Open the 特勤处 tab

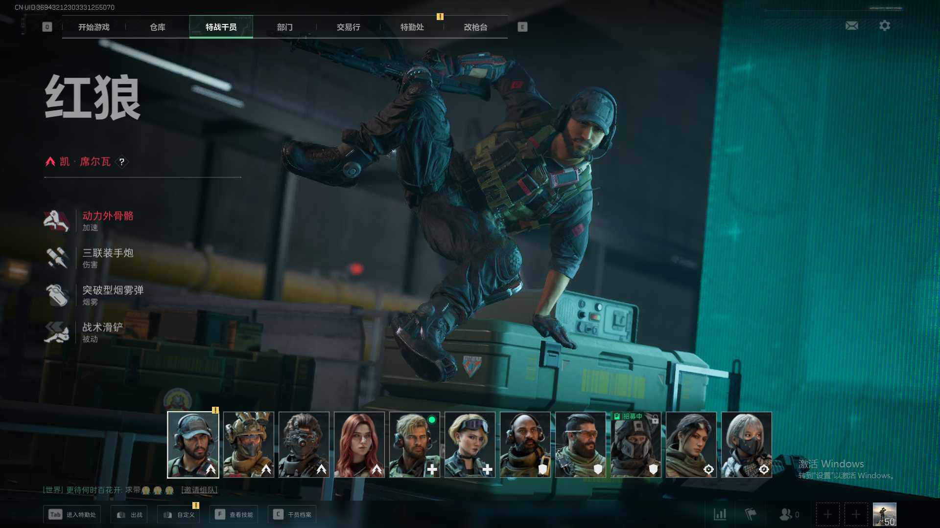coord(412,27)
